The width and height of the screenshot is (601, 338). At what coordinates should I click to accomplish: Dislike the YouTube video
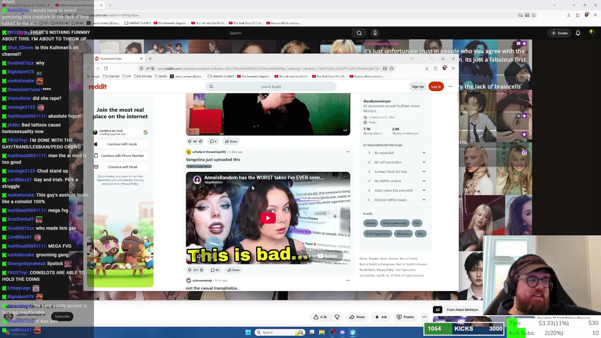337,317
